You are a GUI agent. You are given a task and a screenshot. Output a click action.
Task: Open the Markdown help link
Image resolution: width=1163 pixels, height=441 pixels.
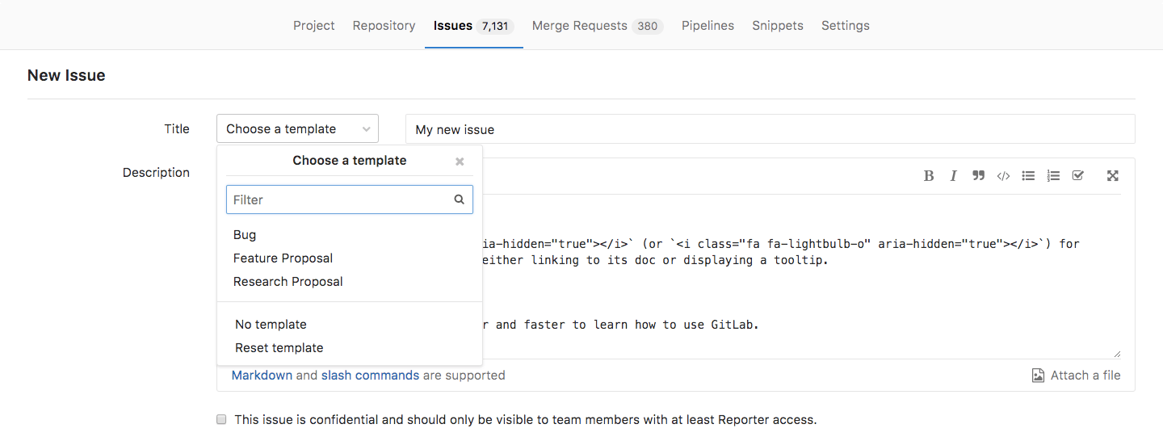click(262, 376)
